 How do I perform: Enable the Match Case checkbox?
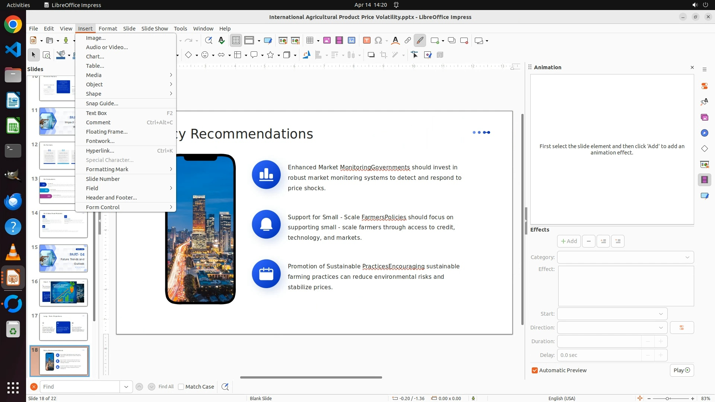(x=181, y=387)
